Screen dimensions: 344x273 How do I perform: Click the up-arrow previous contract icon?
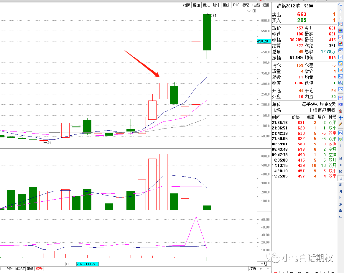coord(340,11)
